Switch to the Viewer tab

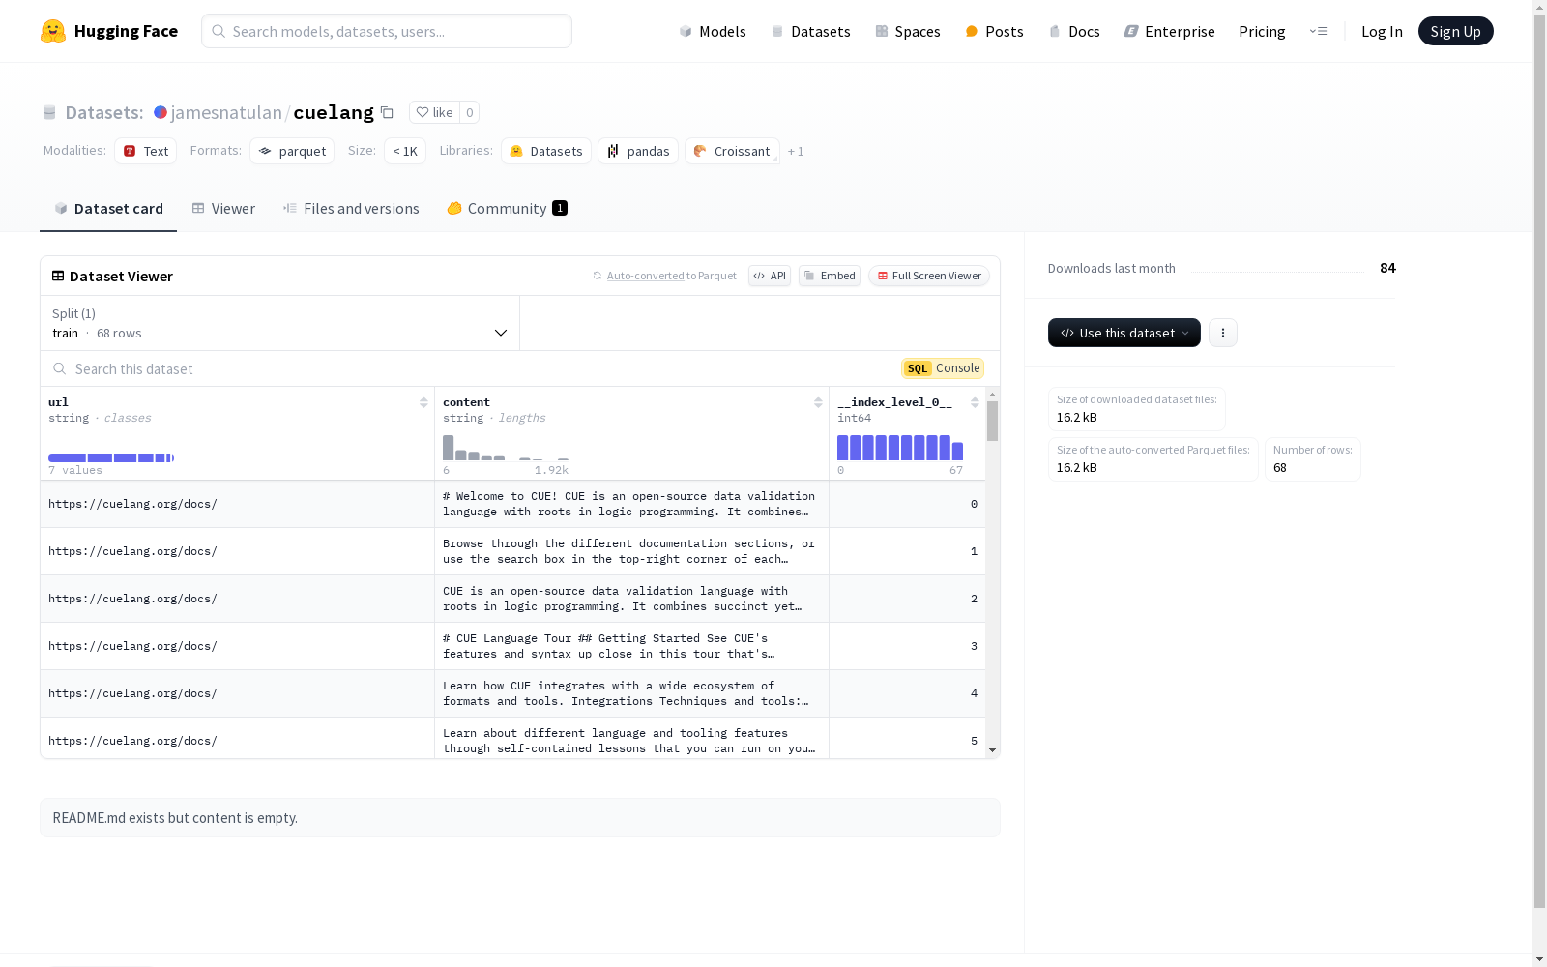click(x=223, y=209)
